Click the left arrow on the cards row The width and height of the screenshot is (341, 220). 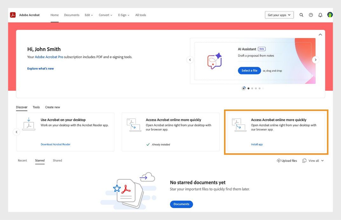(x=17, y=132)
